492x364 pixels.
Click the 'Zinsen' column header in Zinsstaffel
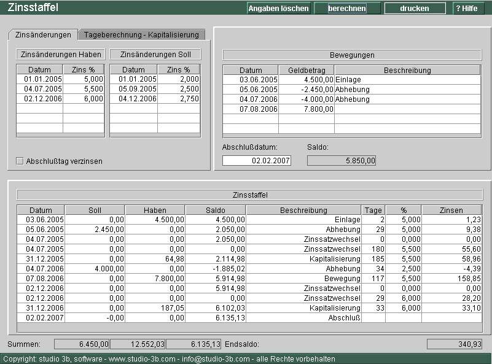(x=451, y=210)
